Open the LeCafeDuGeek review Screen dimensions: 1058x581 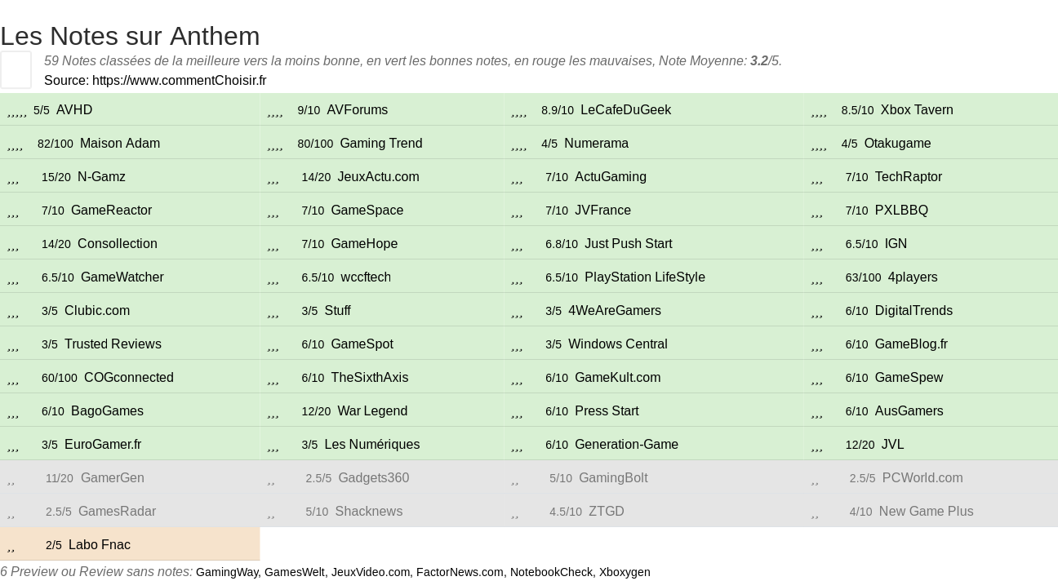coord(625,110)
